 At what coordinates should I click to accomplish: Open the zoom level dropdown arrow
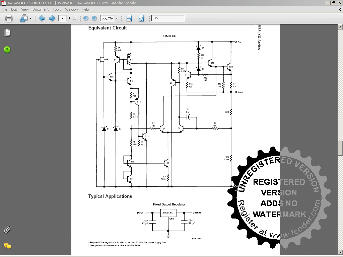(117, 18)
